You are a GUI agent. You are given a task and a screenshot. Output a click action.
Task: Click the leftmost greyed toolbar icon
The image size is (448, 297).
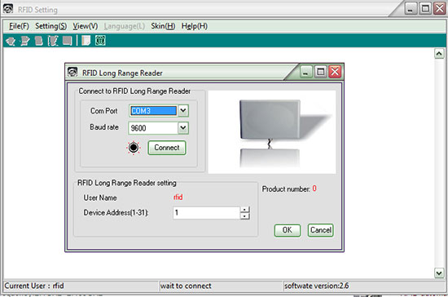pos(11,41)
